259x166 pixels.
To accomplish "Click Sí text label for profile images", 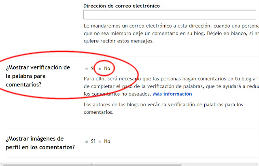I will [93, 141].
